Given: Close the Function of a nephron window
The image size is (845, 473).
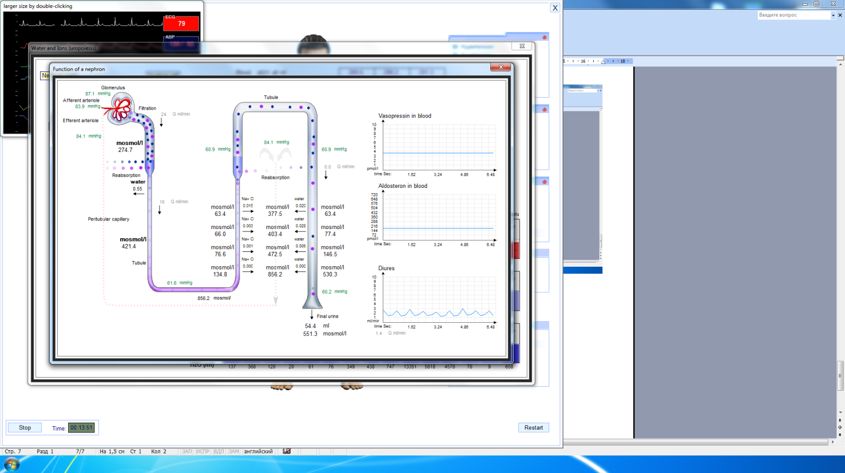Looking at the screenshot, I should 501,67.
